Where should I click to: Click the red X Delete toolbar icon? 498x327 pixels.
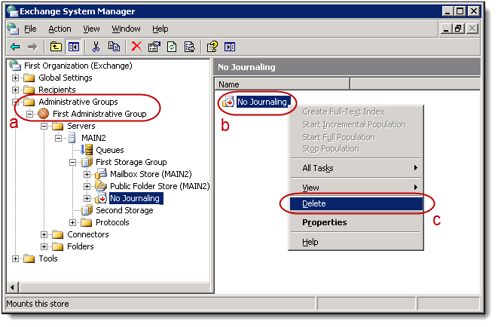[136, 47]
